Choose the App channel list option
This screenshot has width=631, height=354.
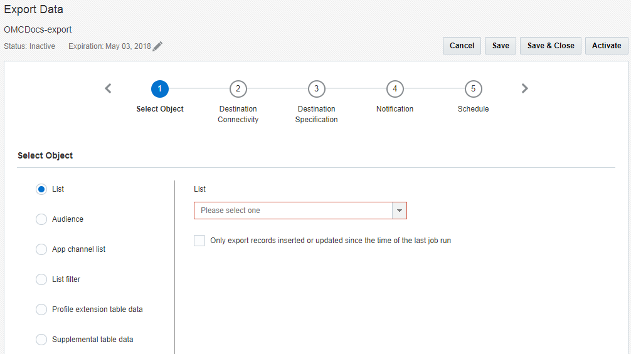point(41,249)
